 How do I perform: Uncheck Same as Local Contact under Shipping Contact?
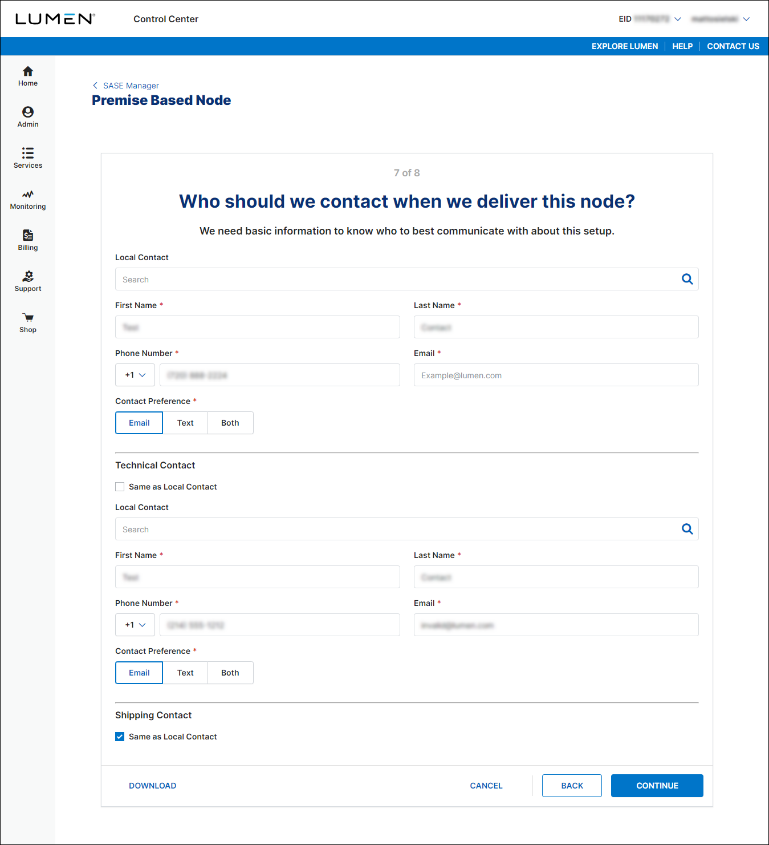[120, 737]
